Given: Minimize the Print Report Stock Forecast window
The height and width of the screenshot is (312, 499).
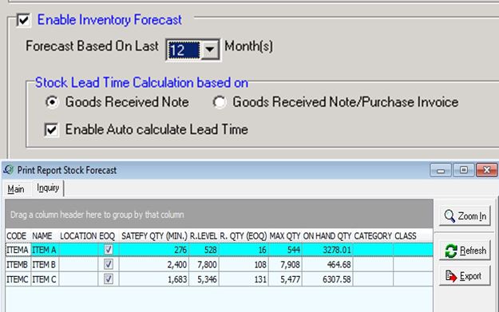Looking at the screenshot, I should (441, 170).
